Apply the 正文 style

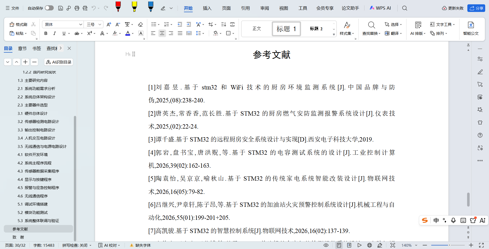257,29
